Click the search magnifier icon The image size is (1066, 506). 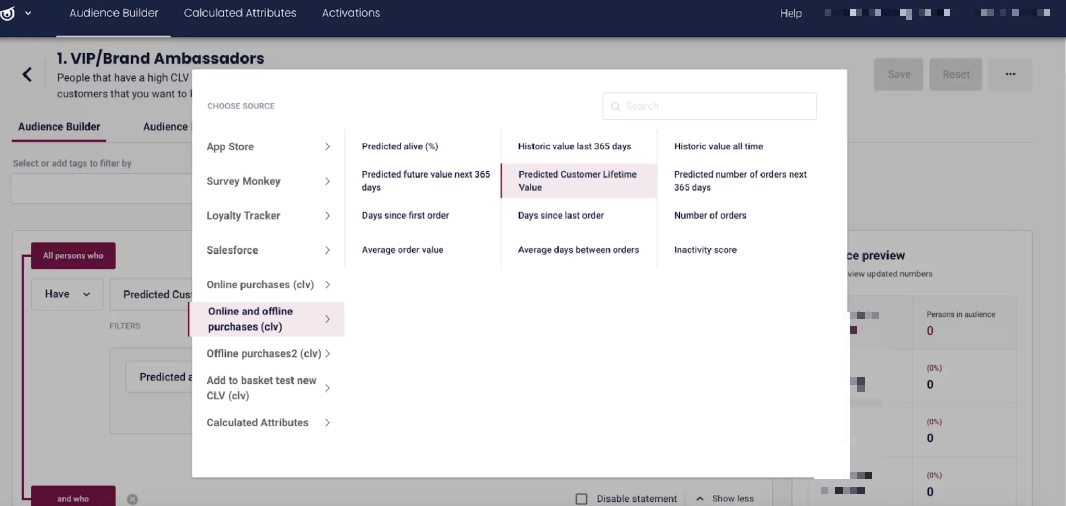(615, 106)
